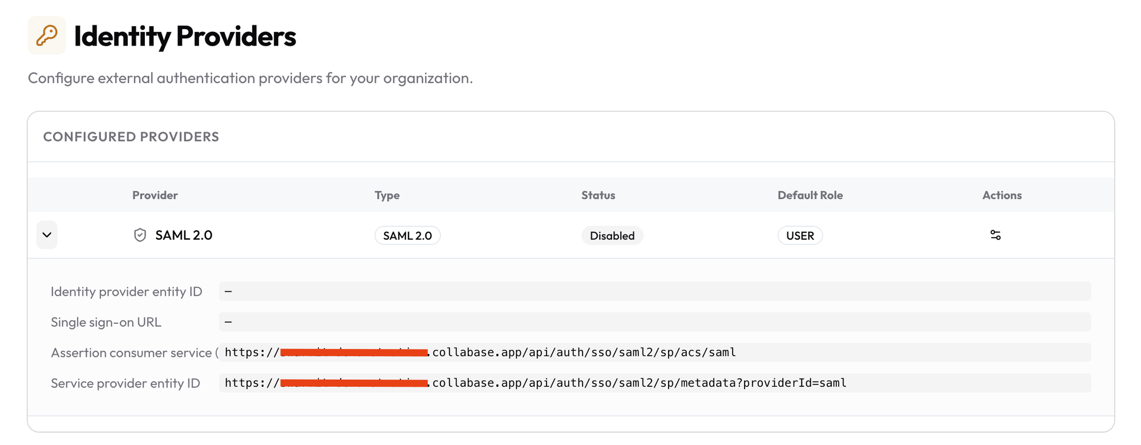Click the Service provider entity ID label
The height and width of the screenshot is (445, 1141).
(x=126, y=383)
